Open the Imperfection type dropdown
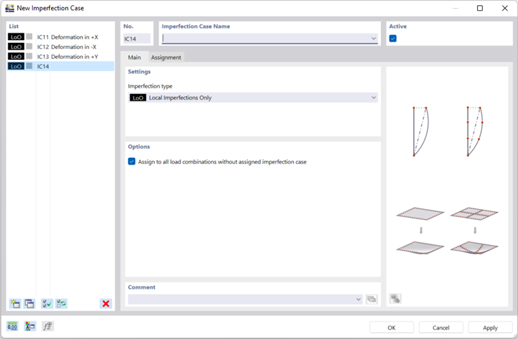The height and width of the screenshot is (339, 518). [x=374, y=97]
